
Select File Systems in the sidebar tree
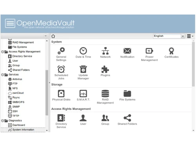pos(18,47)
